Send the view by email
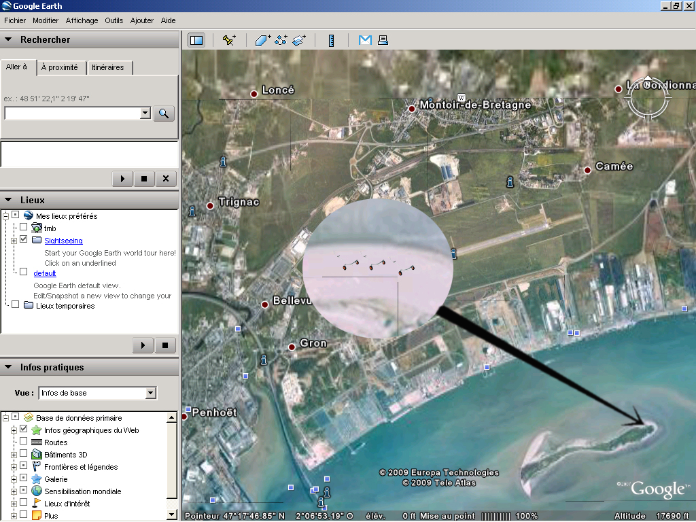Image resolution: width=696 pixels, height=522 pixels. [x=365, y=40]
